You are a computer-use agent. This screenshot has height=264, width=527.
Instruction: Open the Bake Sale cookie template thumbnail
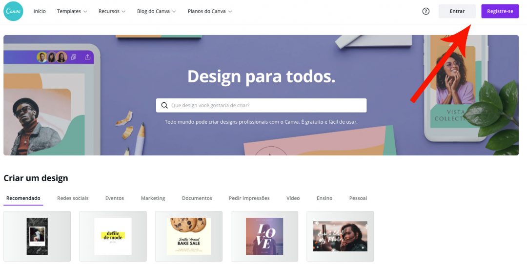coord(188,236)
